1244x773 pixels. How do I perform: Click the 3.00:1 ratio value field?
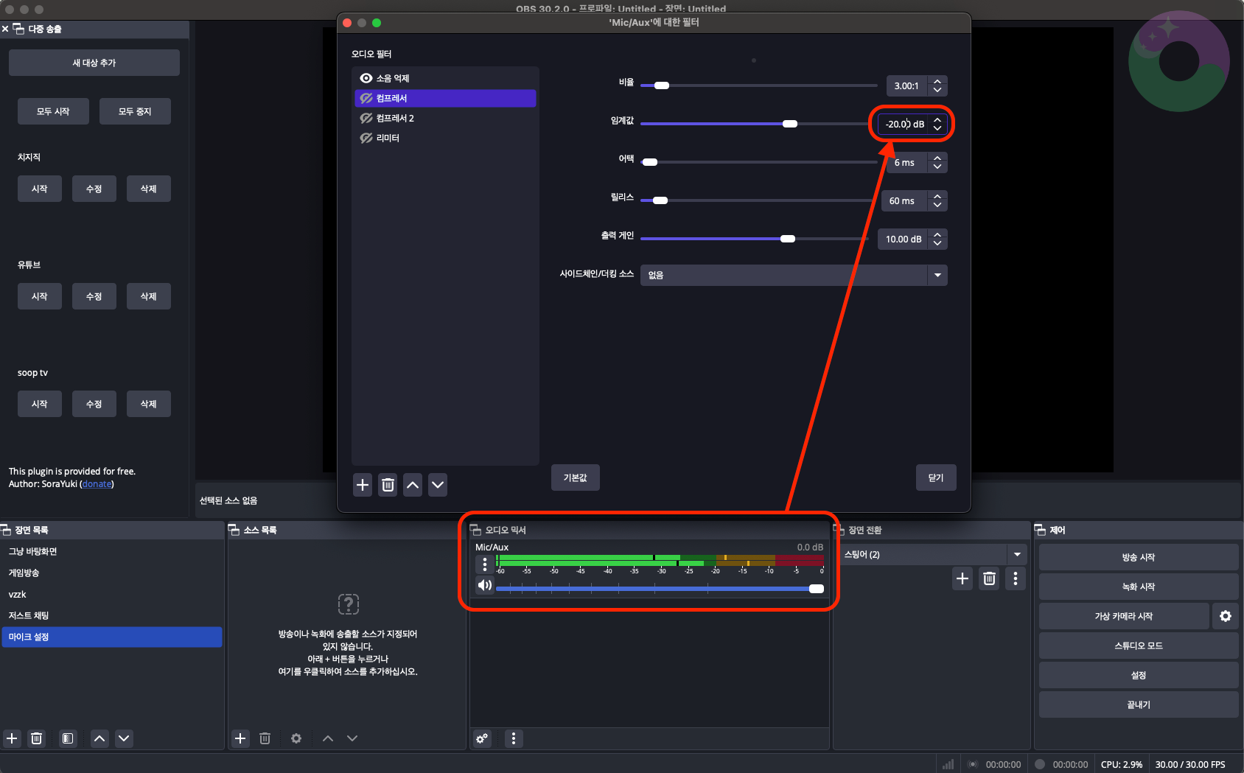click(906, 85)
